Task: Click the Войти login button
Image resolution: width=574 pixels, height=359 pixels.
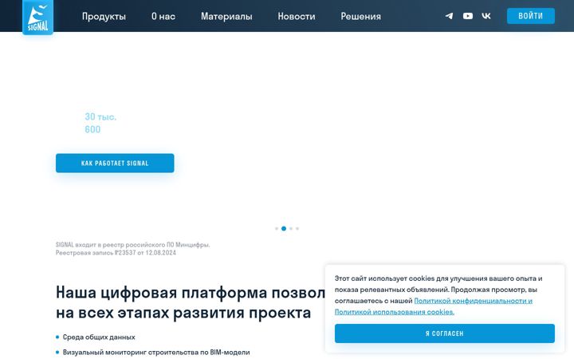Action: coord(530,16)
